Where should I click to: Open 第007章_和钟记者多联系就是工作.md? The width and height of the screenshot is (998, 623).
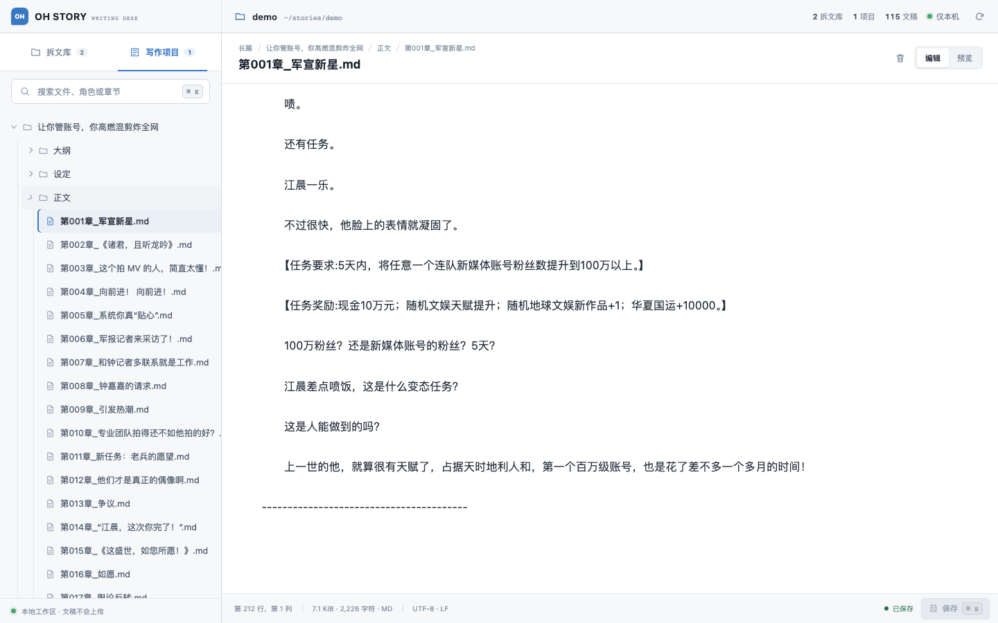click(x=130, y=362)
